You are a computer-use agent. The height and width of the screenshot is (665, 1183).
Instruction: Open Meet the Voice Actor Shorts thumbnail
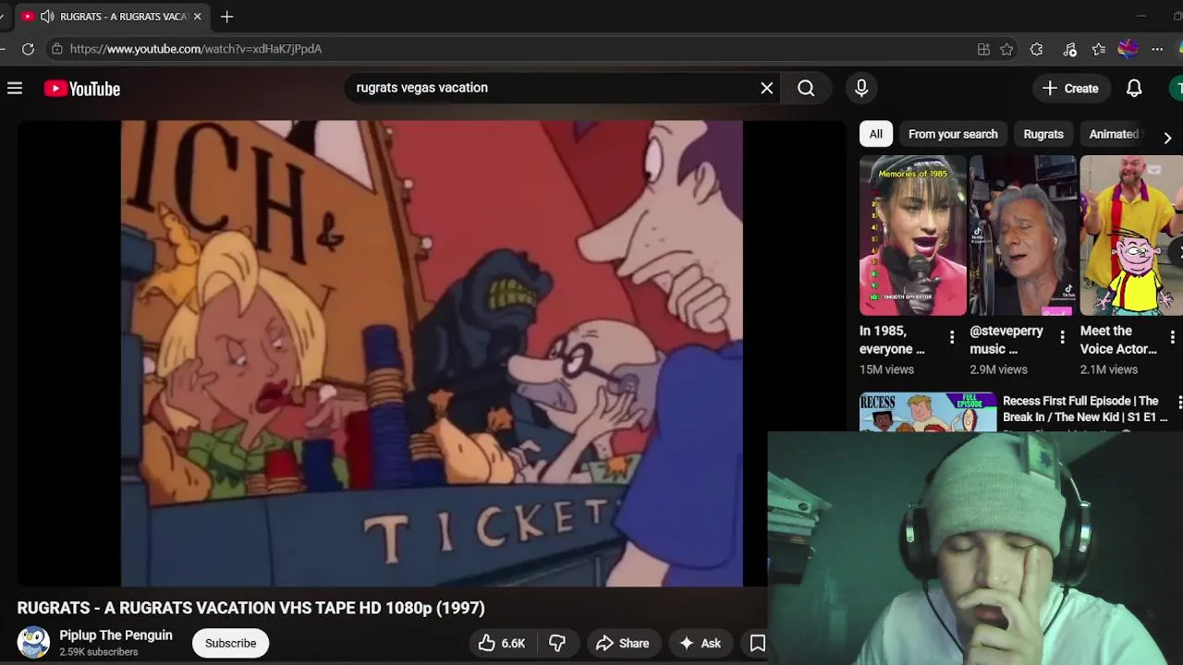[x=1131, y=236]
